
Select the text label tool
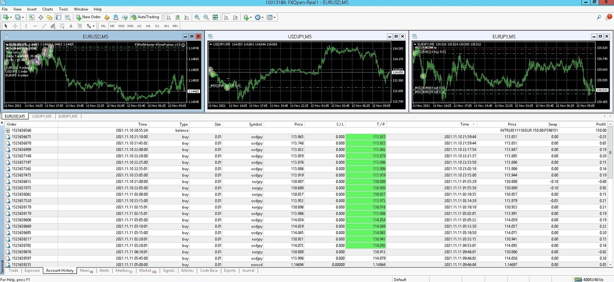[80, 26]
